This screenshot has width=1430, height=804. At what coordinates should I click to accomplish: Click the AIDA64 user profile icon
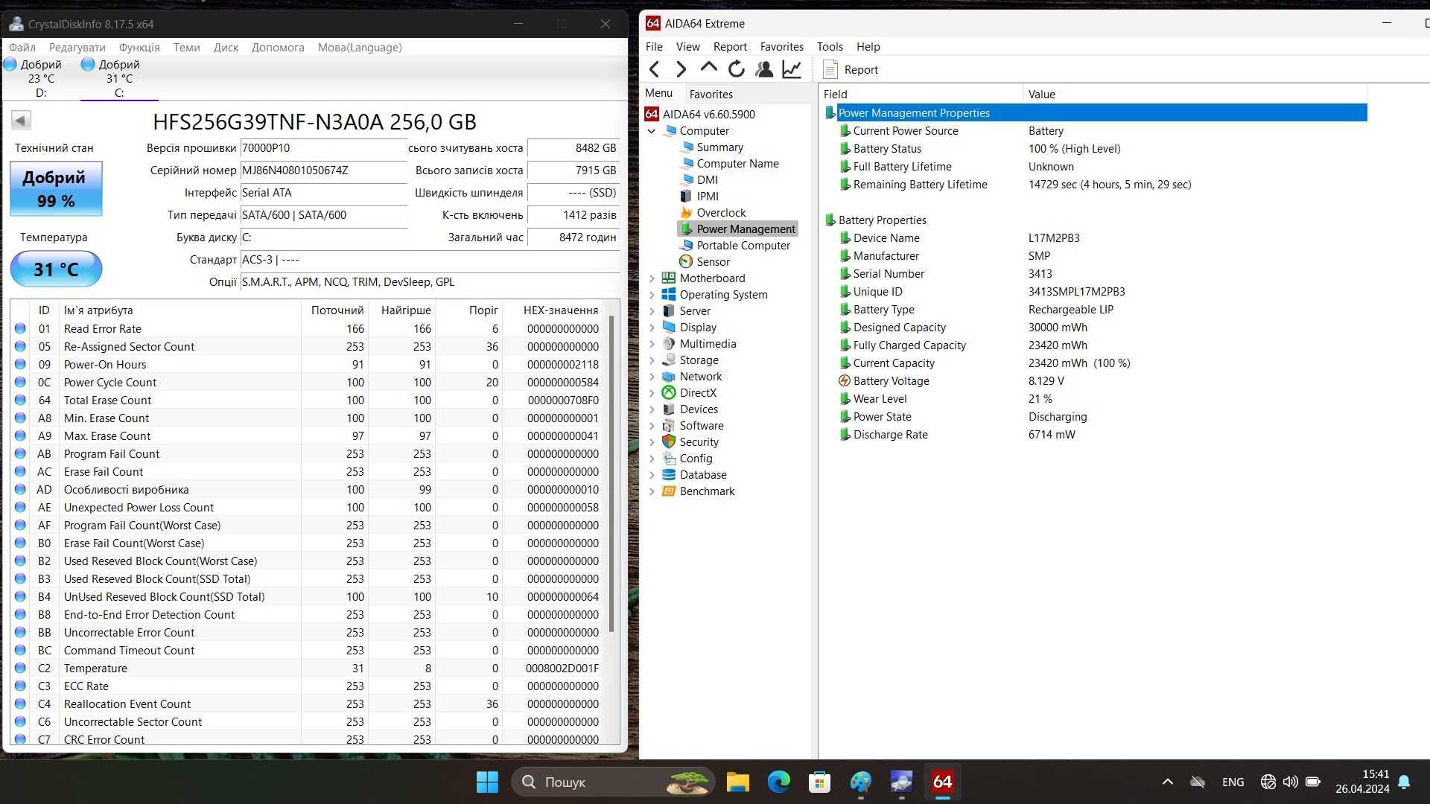coord(764,70)
